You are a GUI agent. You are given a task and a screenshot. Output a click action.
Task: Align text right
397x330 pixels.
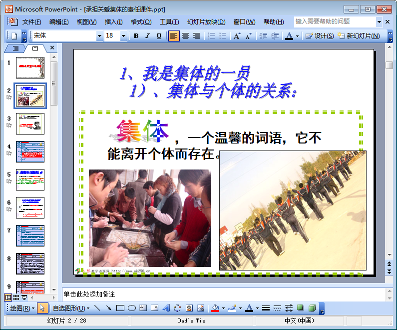(x=197, y=36)
